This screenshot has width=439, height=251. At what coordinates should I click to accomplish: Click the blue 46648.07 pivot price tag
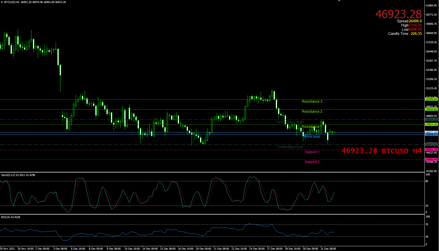pyautogui.click(x=431, y=134)
